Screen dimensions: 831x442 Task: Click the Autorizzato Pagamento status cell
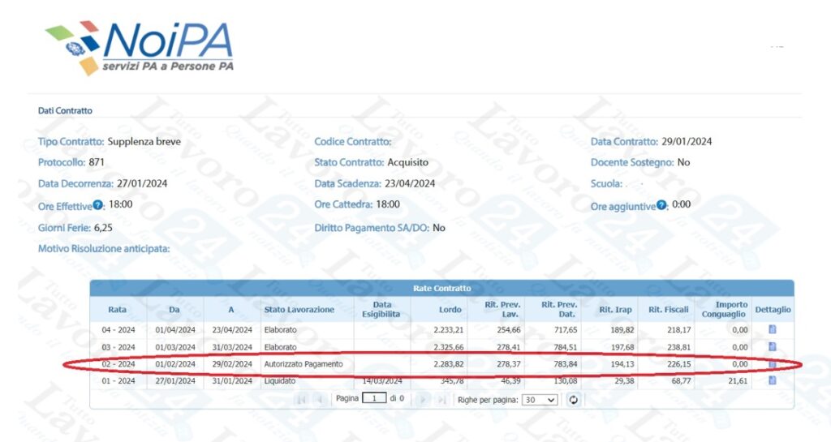click(304, 364)
